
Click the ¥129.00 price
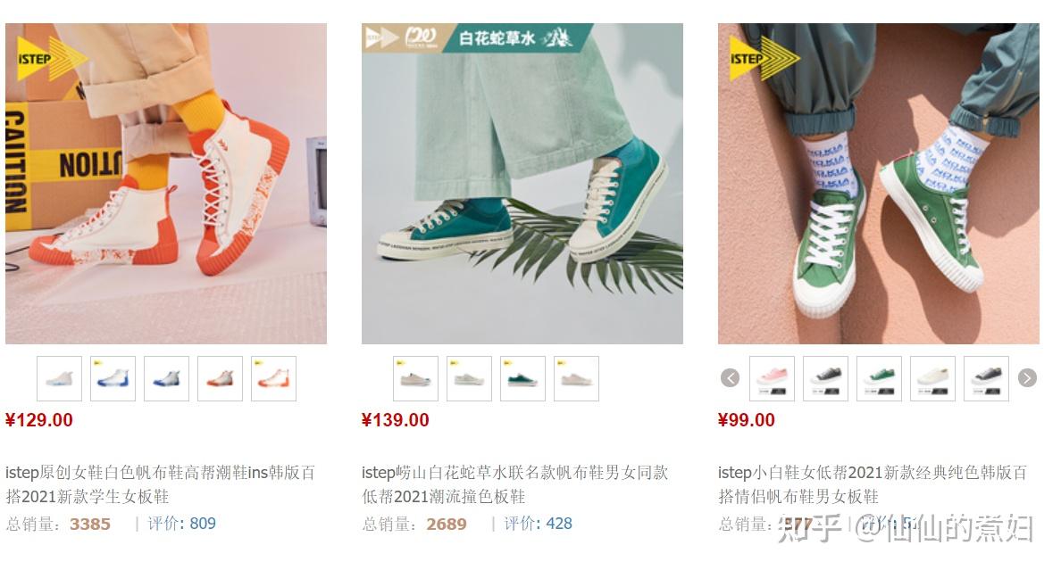click(39, 420)
